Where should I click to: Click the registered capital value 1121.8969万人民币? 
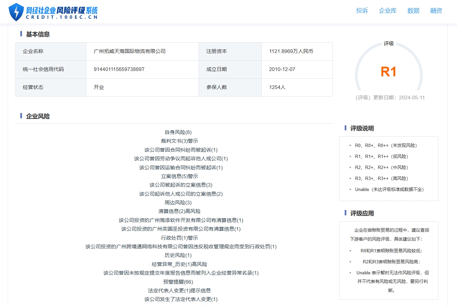click(291, 51)
